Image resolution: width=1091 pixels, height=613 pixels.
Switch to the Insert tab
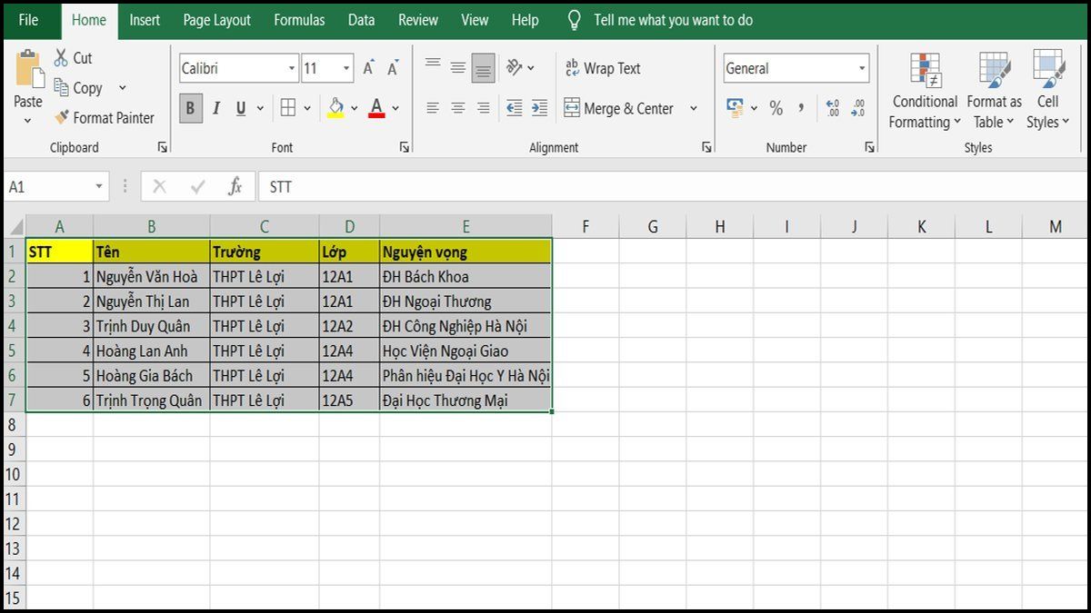point(145,20)
